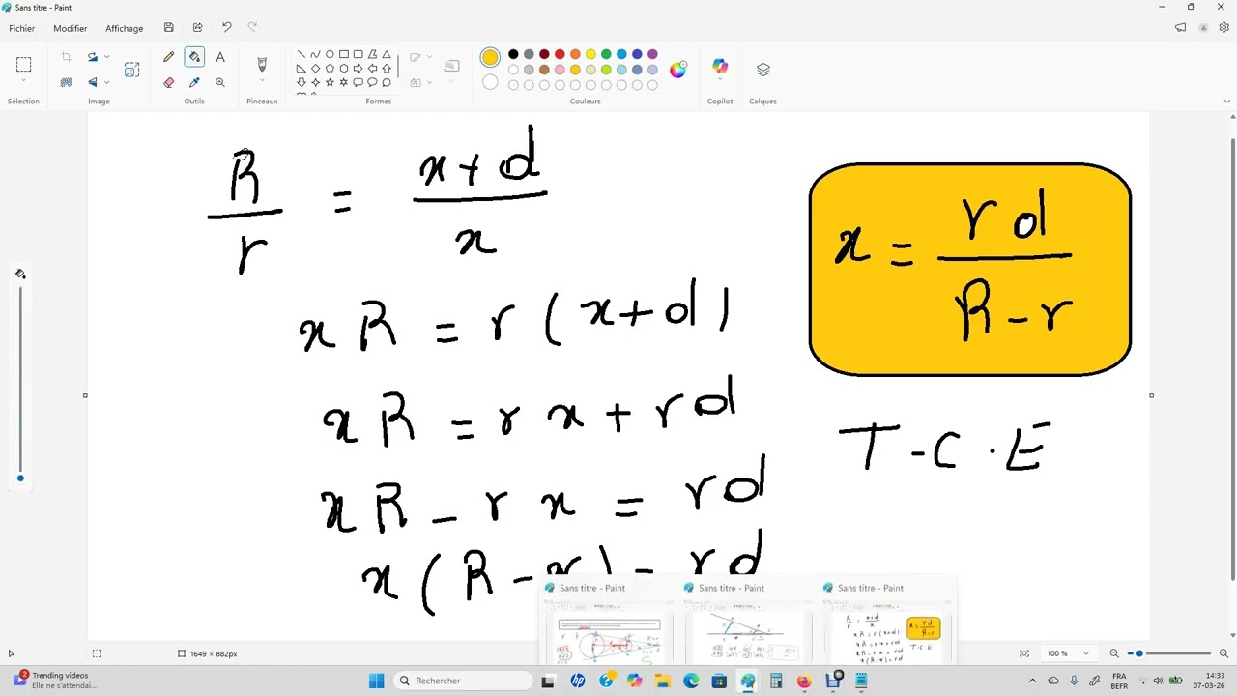Viewport: 1237px width, 696px height.
Task: Select Color 2 (white secondary) circle
Action: (490, 83)
